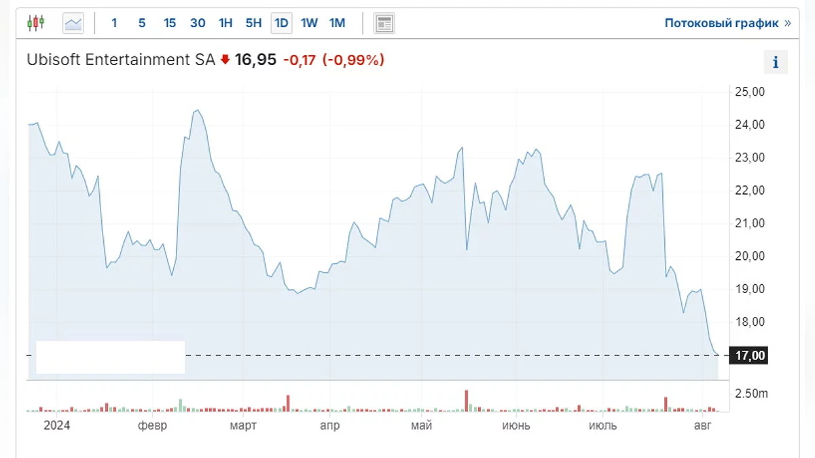The height and width of the screenshot is (458, 815).
Task: Switch the interval to 1M
Action: click(x=337, y=23)
